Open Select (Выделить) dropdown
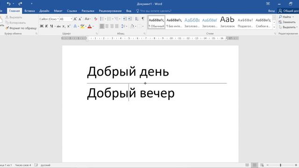This screenshot has height=168, width=299. pyautogui.click(x=288, y=27)
